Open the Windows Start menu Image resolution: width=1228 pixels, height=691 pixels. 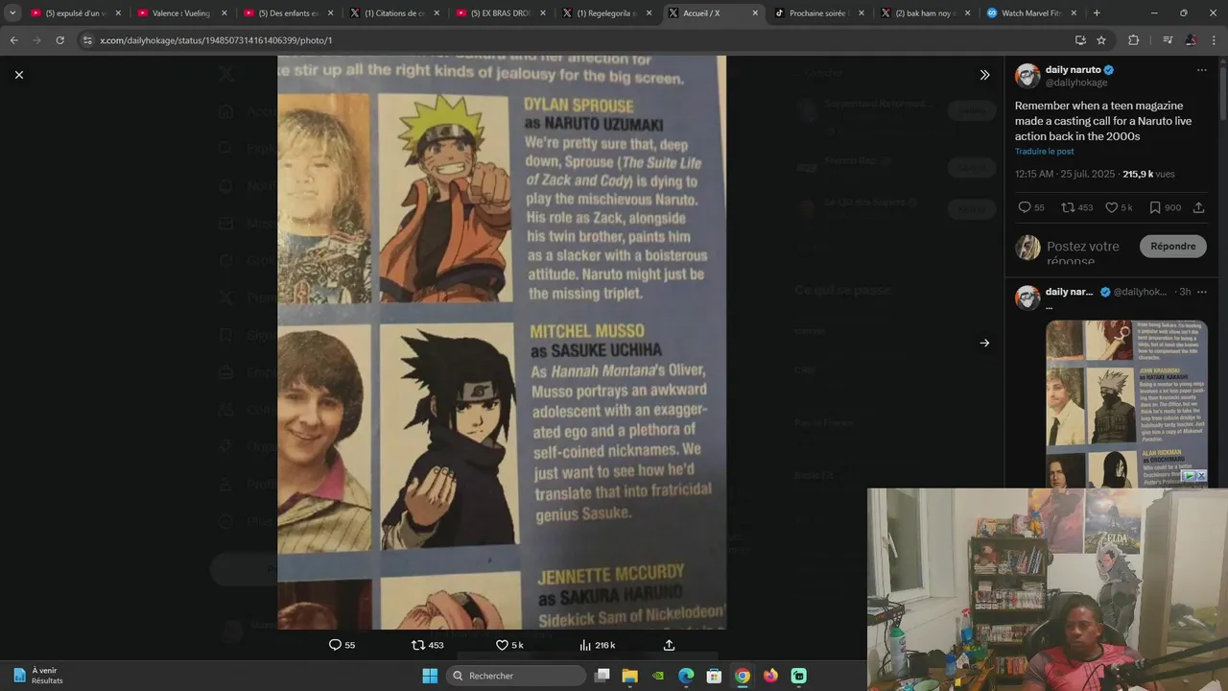tap(430, 676)
